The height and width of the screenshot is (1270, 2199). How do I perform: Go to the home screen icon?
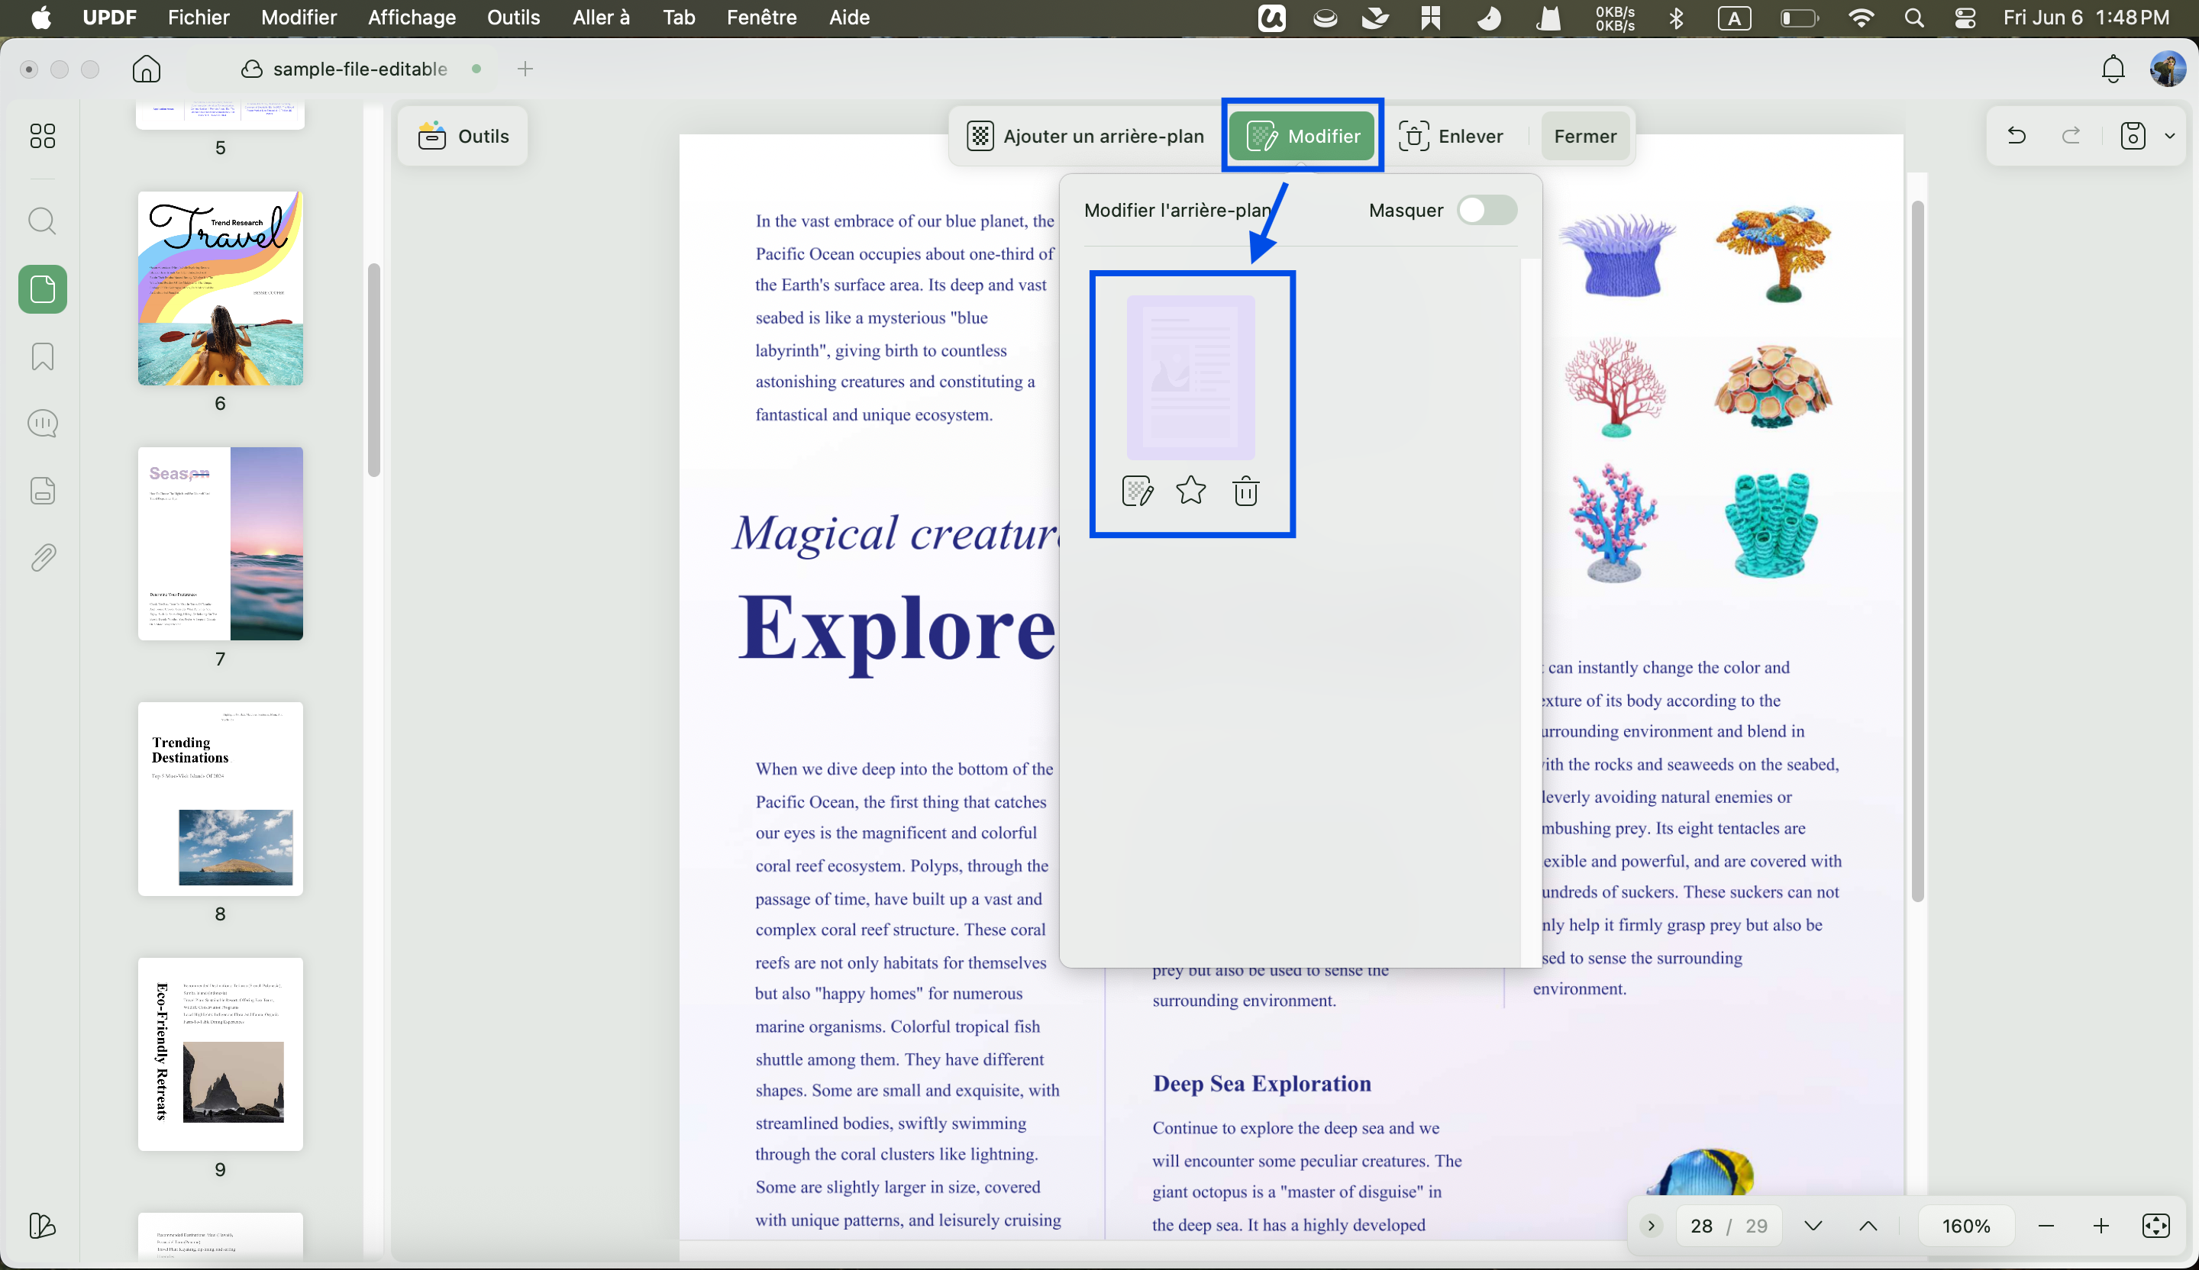tap(147, 69)
